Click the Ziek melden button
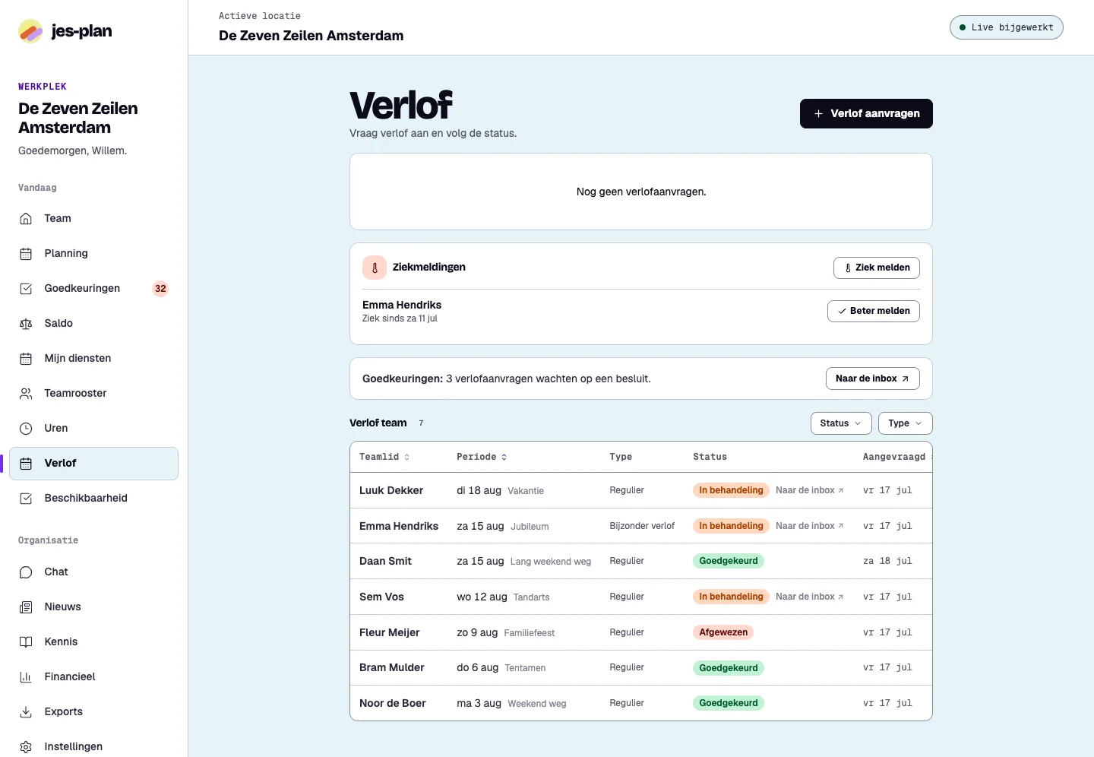This screenshot has height=757, width=1094. (877, 268)
